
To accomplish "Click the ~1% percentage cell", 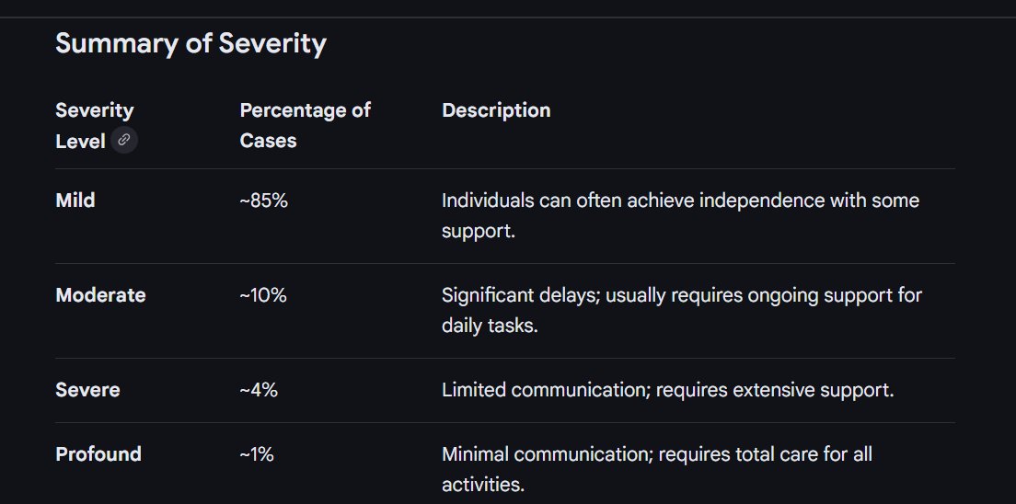I will click(x=257, y=454).
